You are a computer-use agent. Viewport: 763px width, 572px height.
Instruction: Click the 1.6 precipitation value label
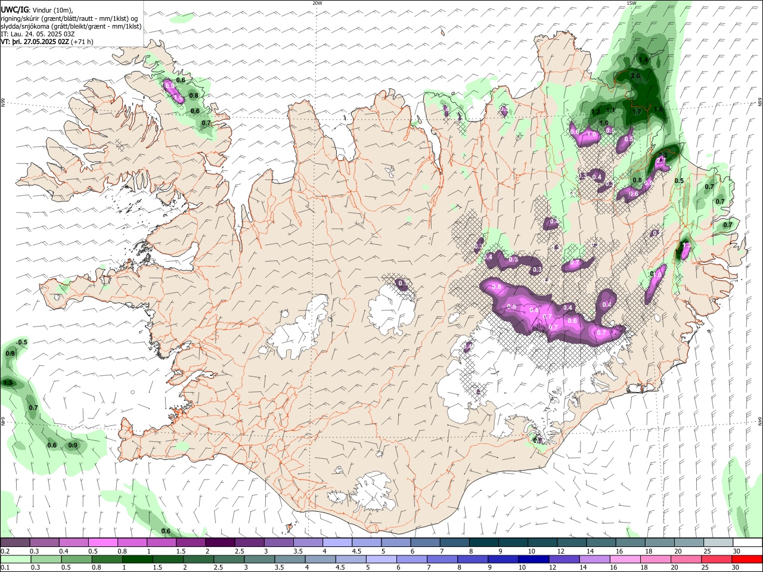click(658, 109)
